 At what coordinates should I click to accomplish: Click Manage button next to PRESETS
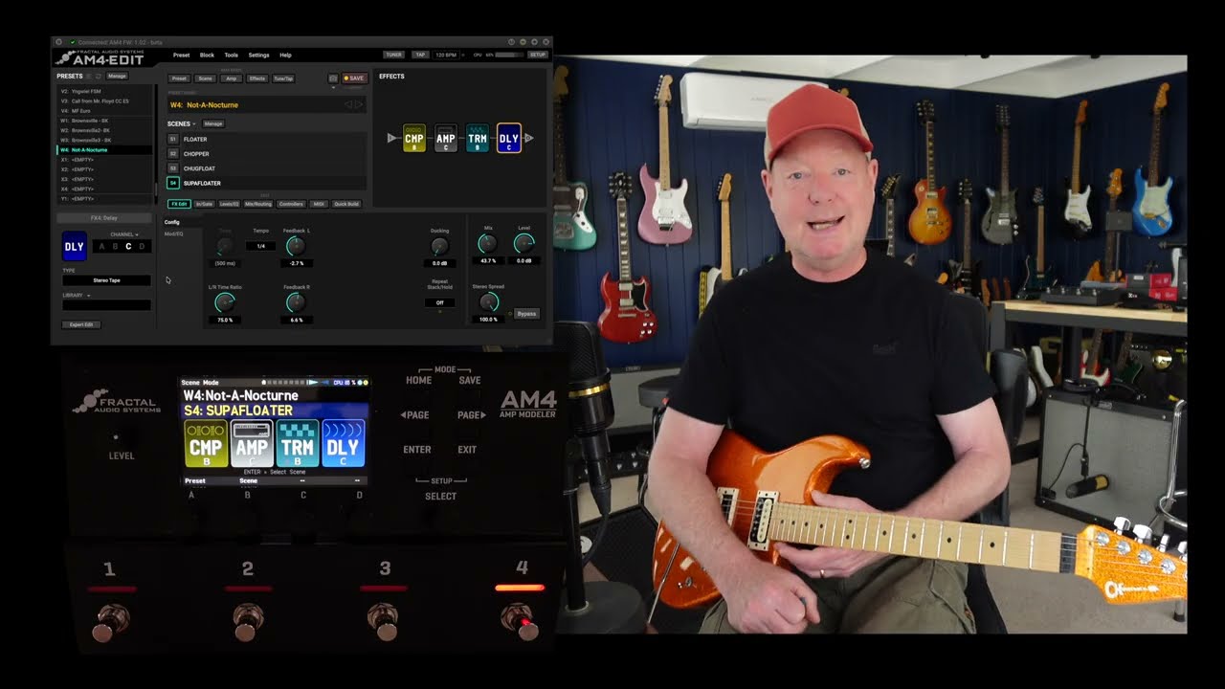117,76
